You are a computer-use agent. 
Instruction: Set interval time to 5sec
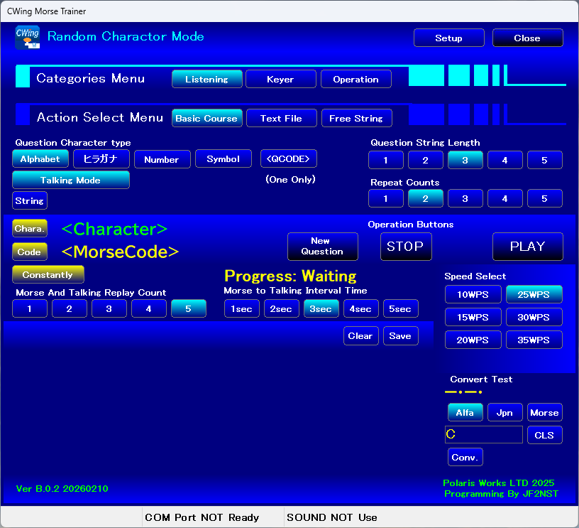pos(400,309)
